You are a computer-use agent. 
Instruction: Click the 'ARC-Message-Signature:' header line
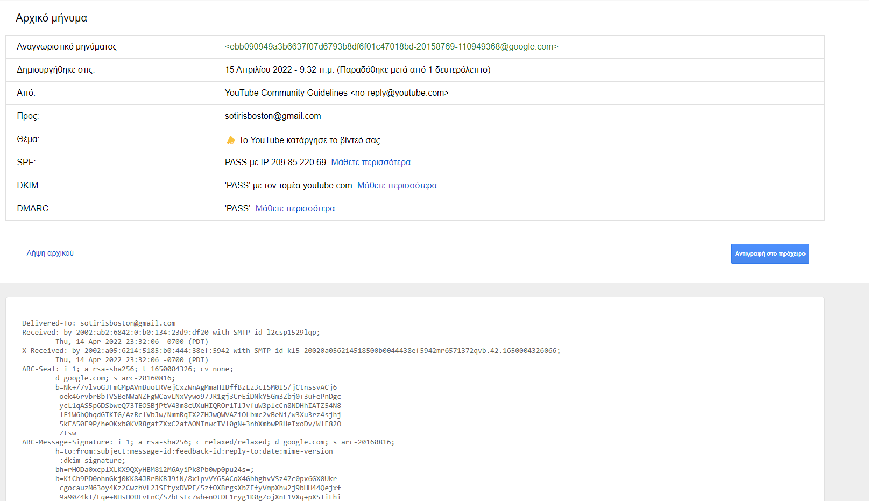(x=208, y=442)
